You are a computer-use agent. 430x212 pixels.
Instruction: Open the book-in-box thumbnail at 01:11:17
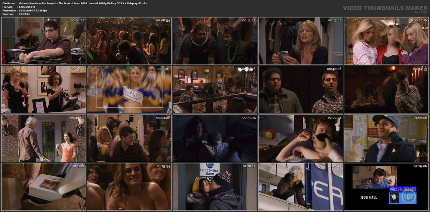(x=44, y=187)
